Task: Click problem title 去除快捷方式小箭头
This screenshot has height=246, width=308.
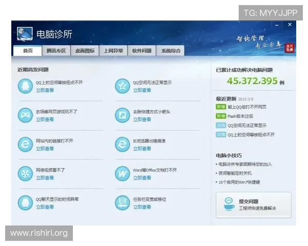Action: [151, 112]
